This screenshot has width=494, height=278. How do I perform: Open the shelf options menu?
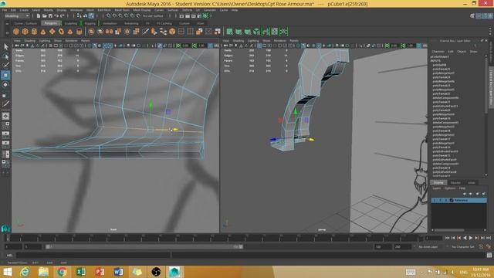pyautogui.click(x=7, y=32)
